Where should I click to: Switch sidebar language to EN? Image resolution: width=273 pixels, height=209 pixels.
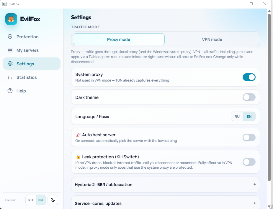40,200
